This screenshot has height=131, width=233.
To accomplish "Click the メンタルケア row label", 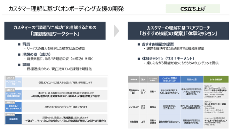I will point(134,107).
